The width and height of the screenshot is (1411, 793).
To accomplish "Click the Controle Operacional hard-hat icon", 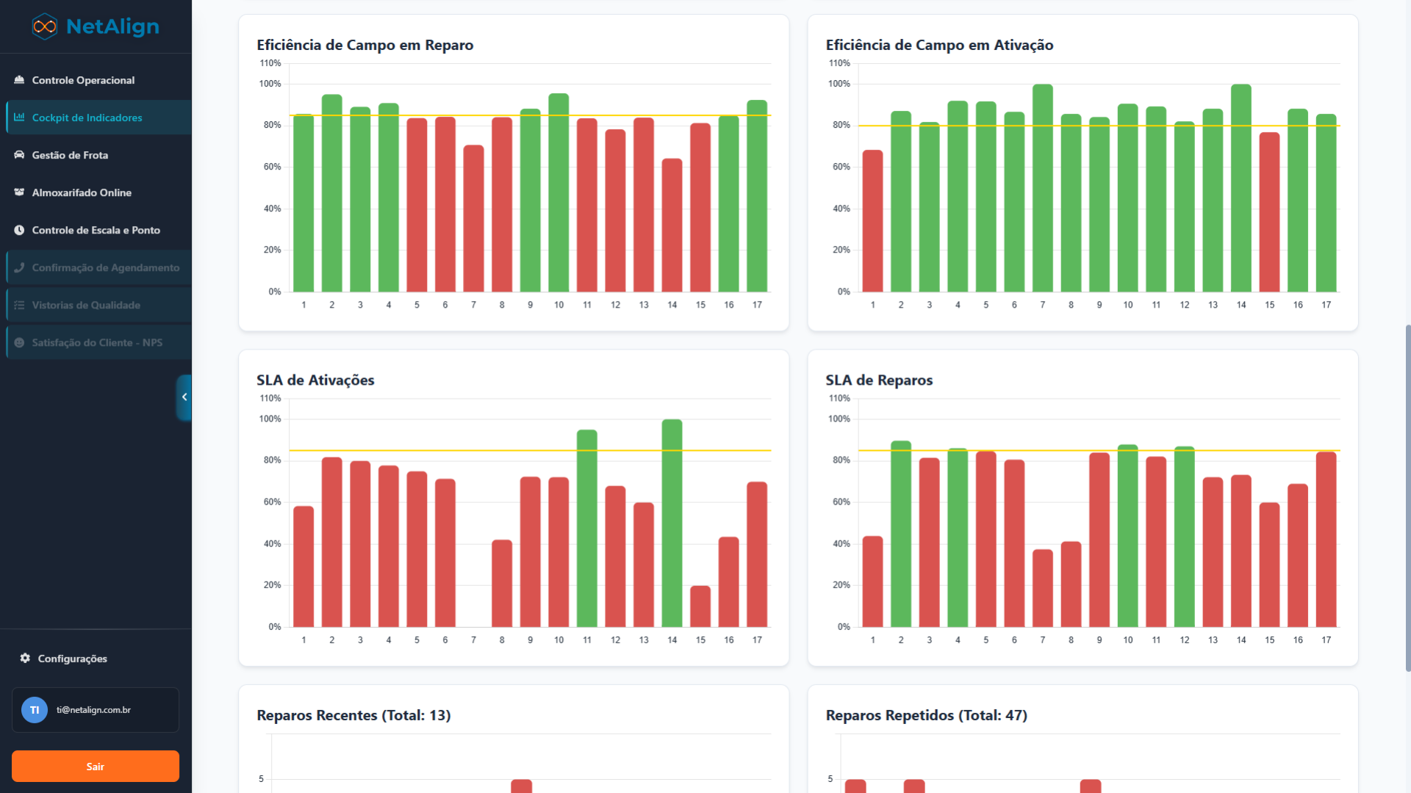I will [19, 80].
